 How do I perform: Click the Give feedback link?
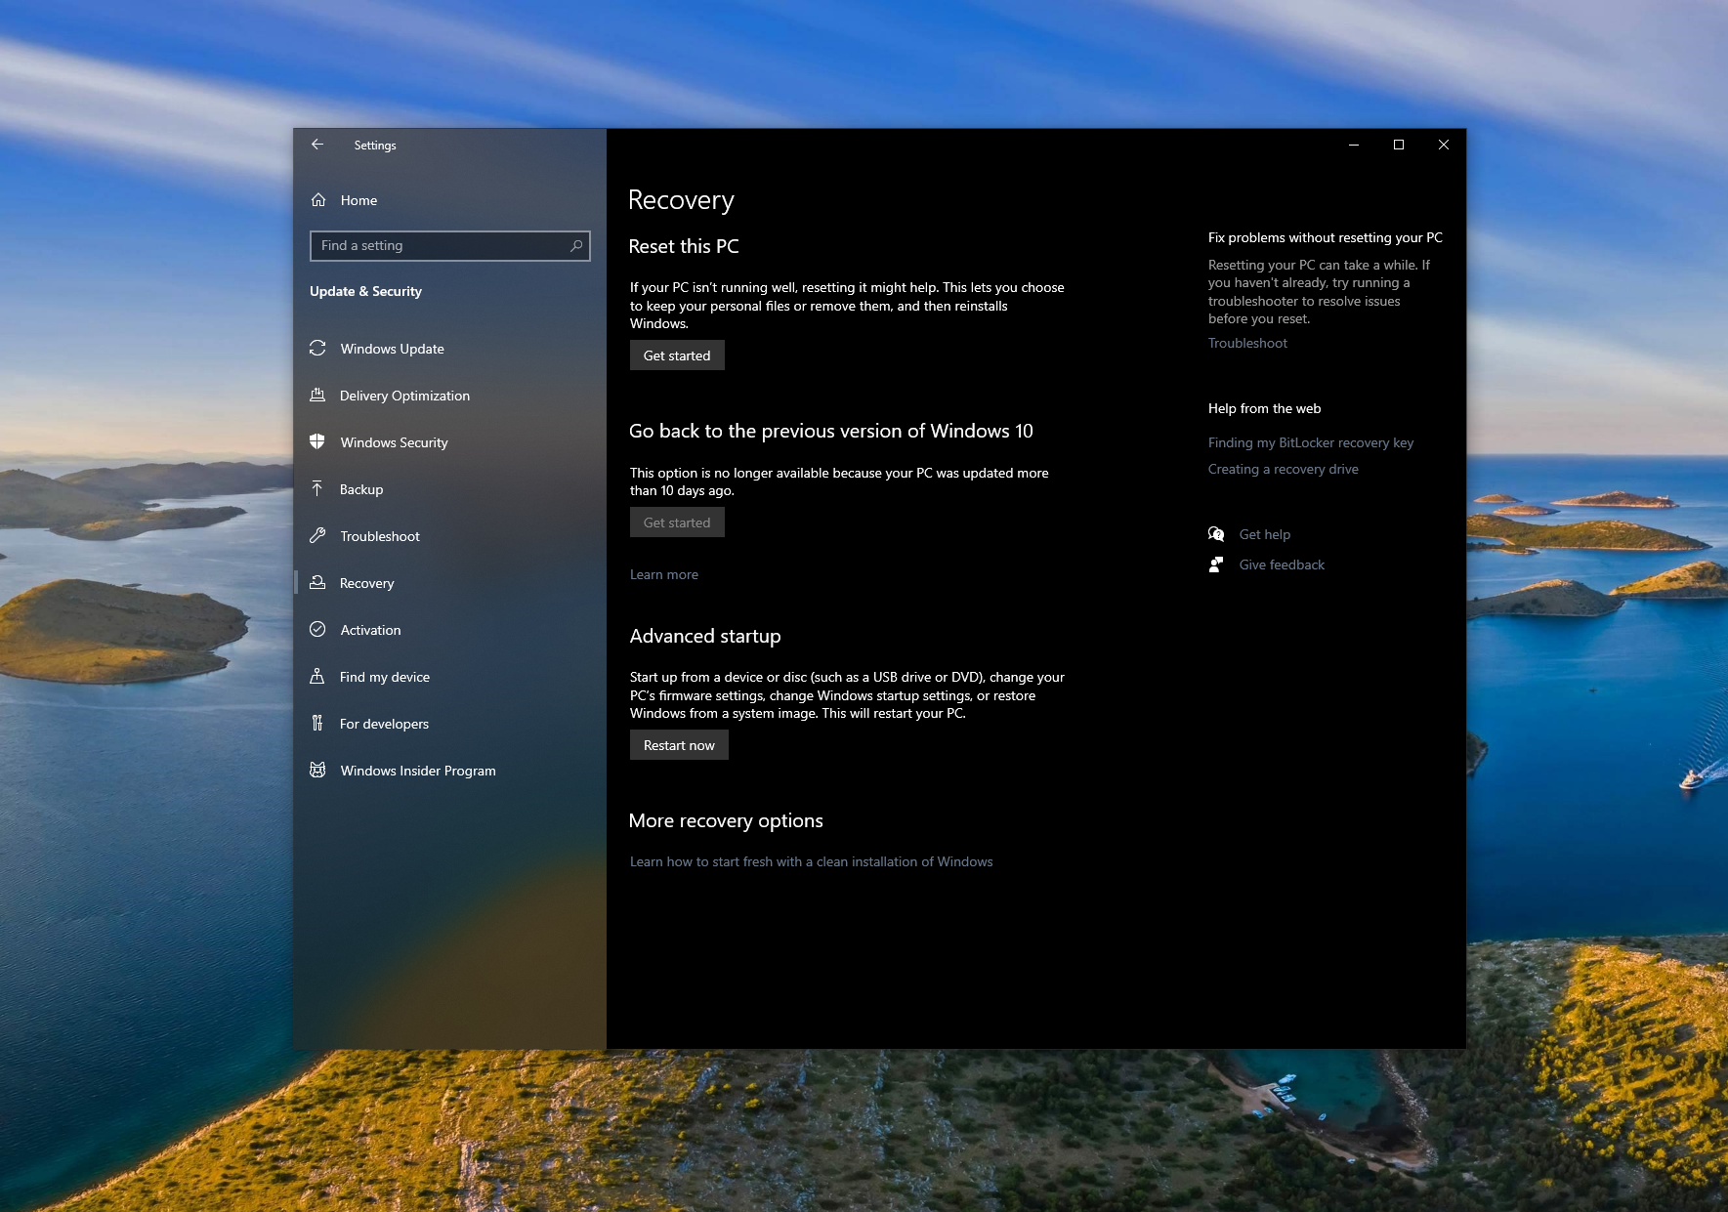pos(1282,564)
